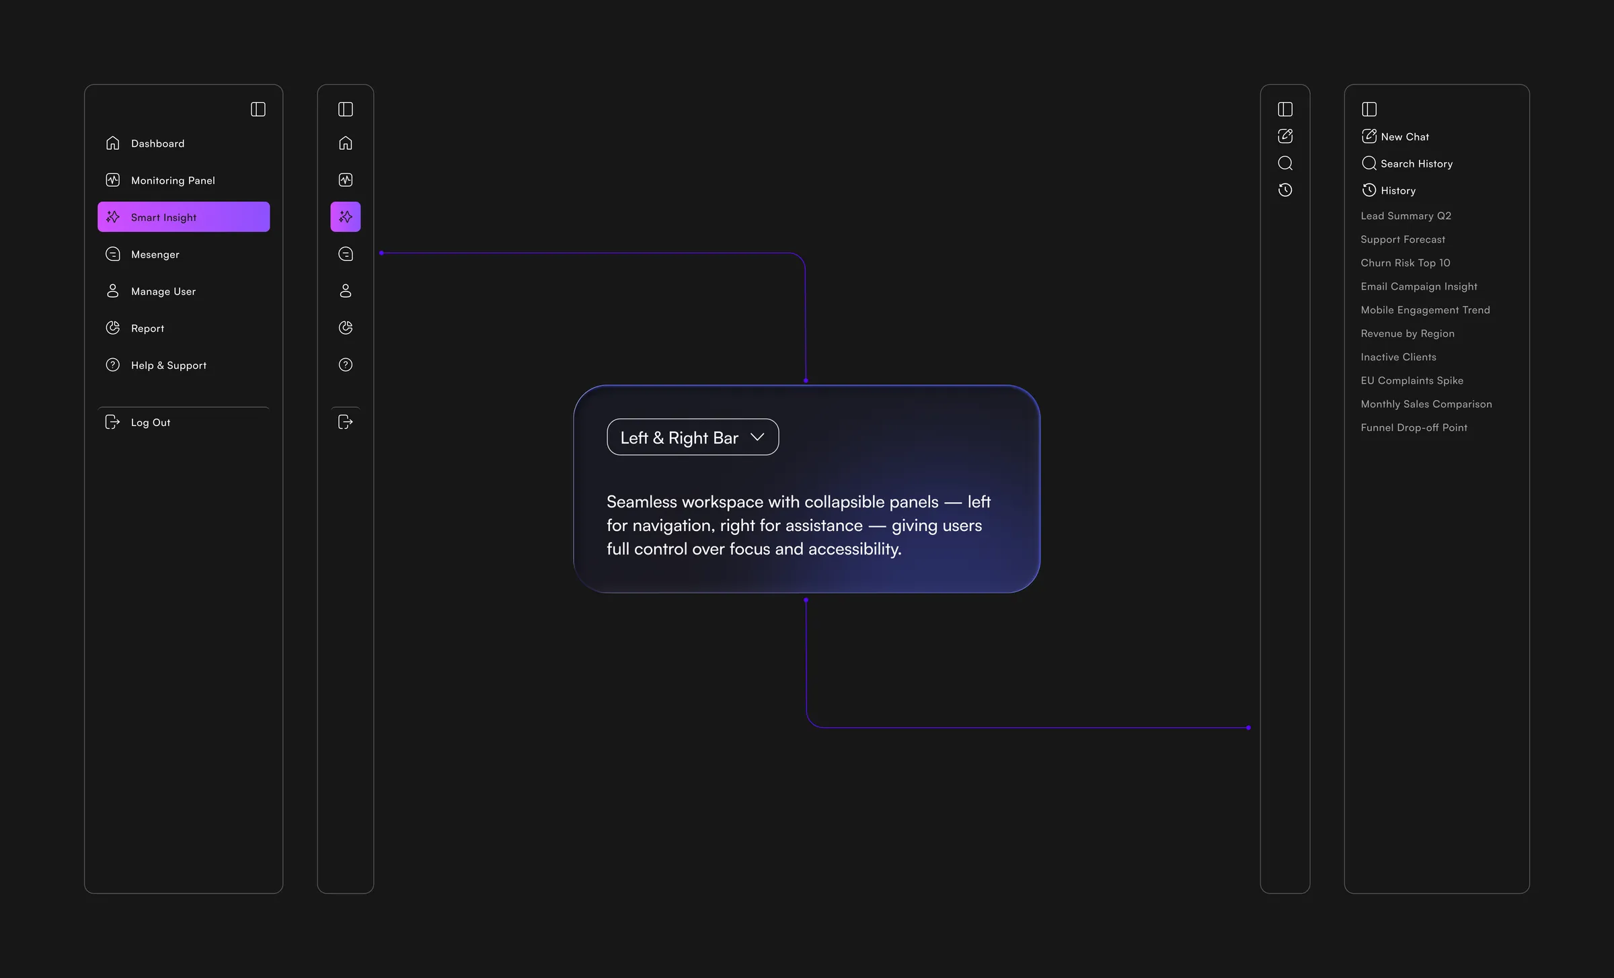Screen dimensions: 1614x978
Task: Open Help & Support in the sidebar
Action: (184, 365)
